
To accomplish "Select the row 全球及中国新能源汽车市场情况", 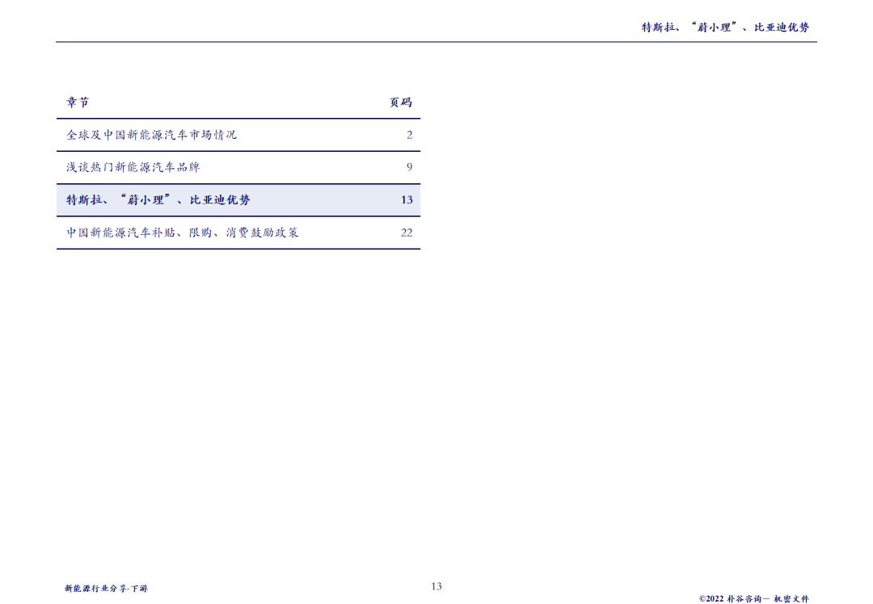I will pyautogui.click(x=238, y=135).
